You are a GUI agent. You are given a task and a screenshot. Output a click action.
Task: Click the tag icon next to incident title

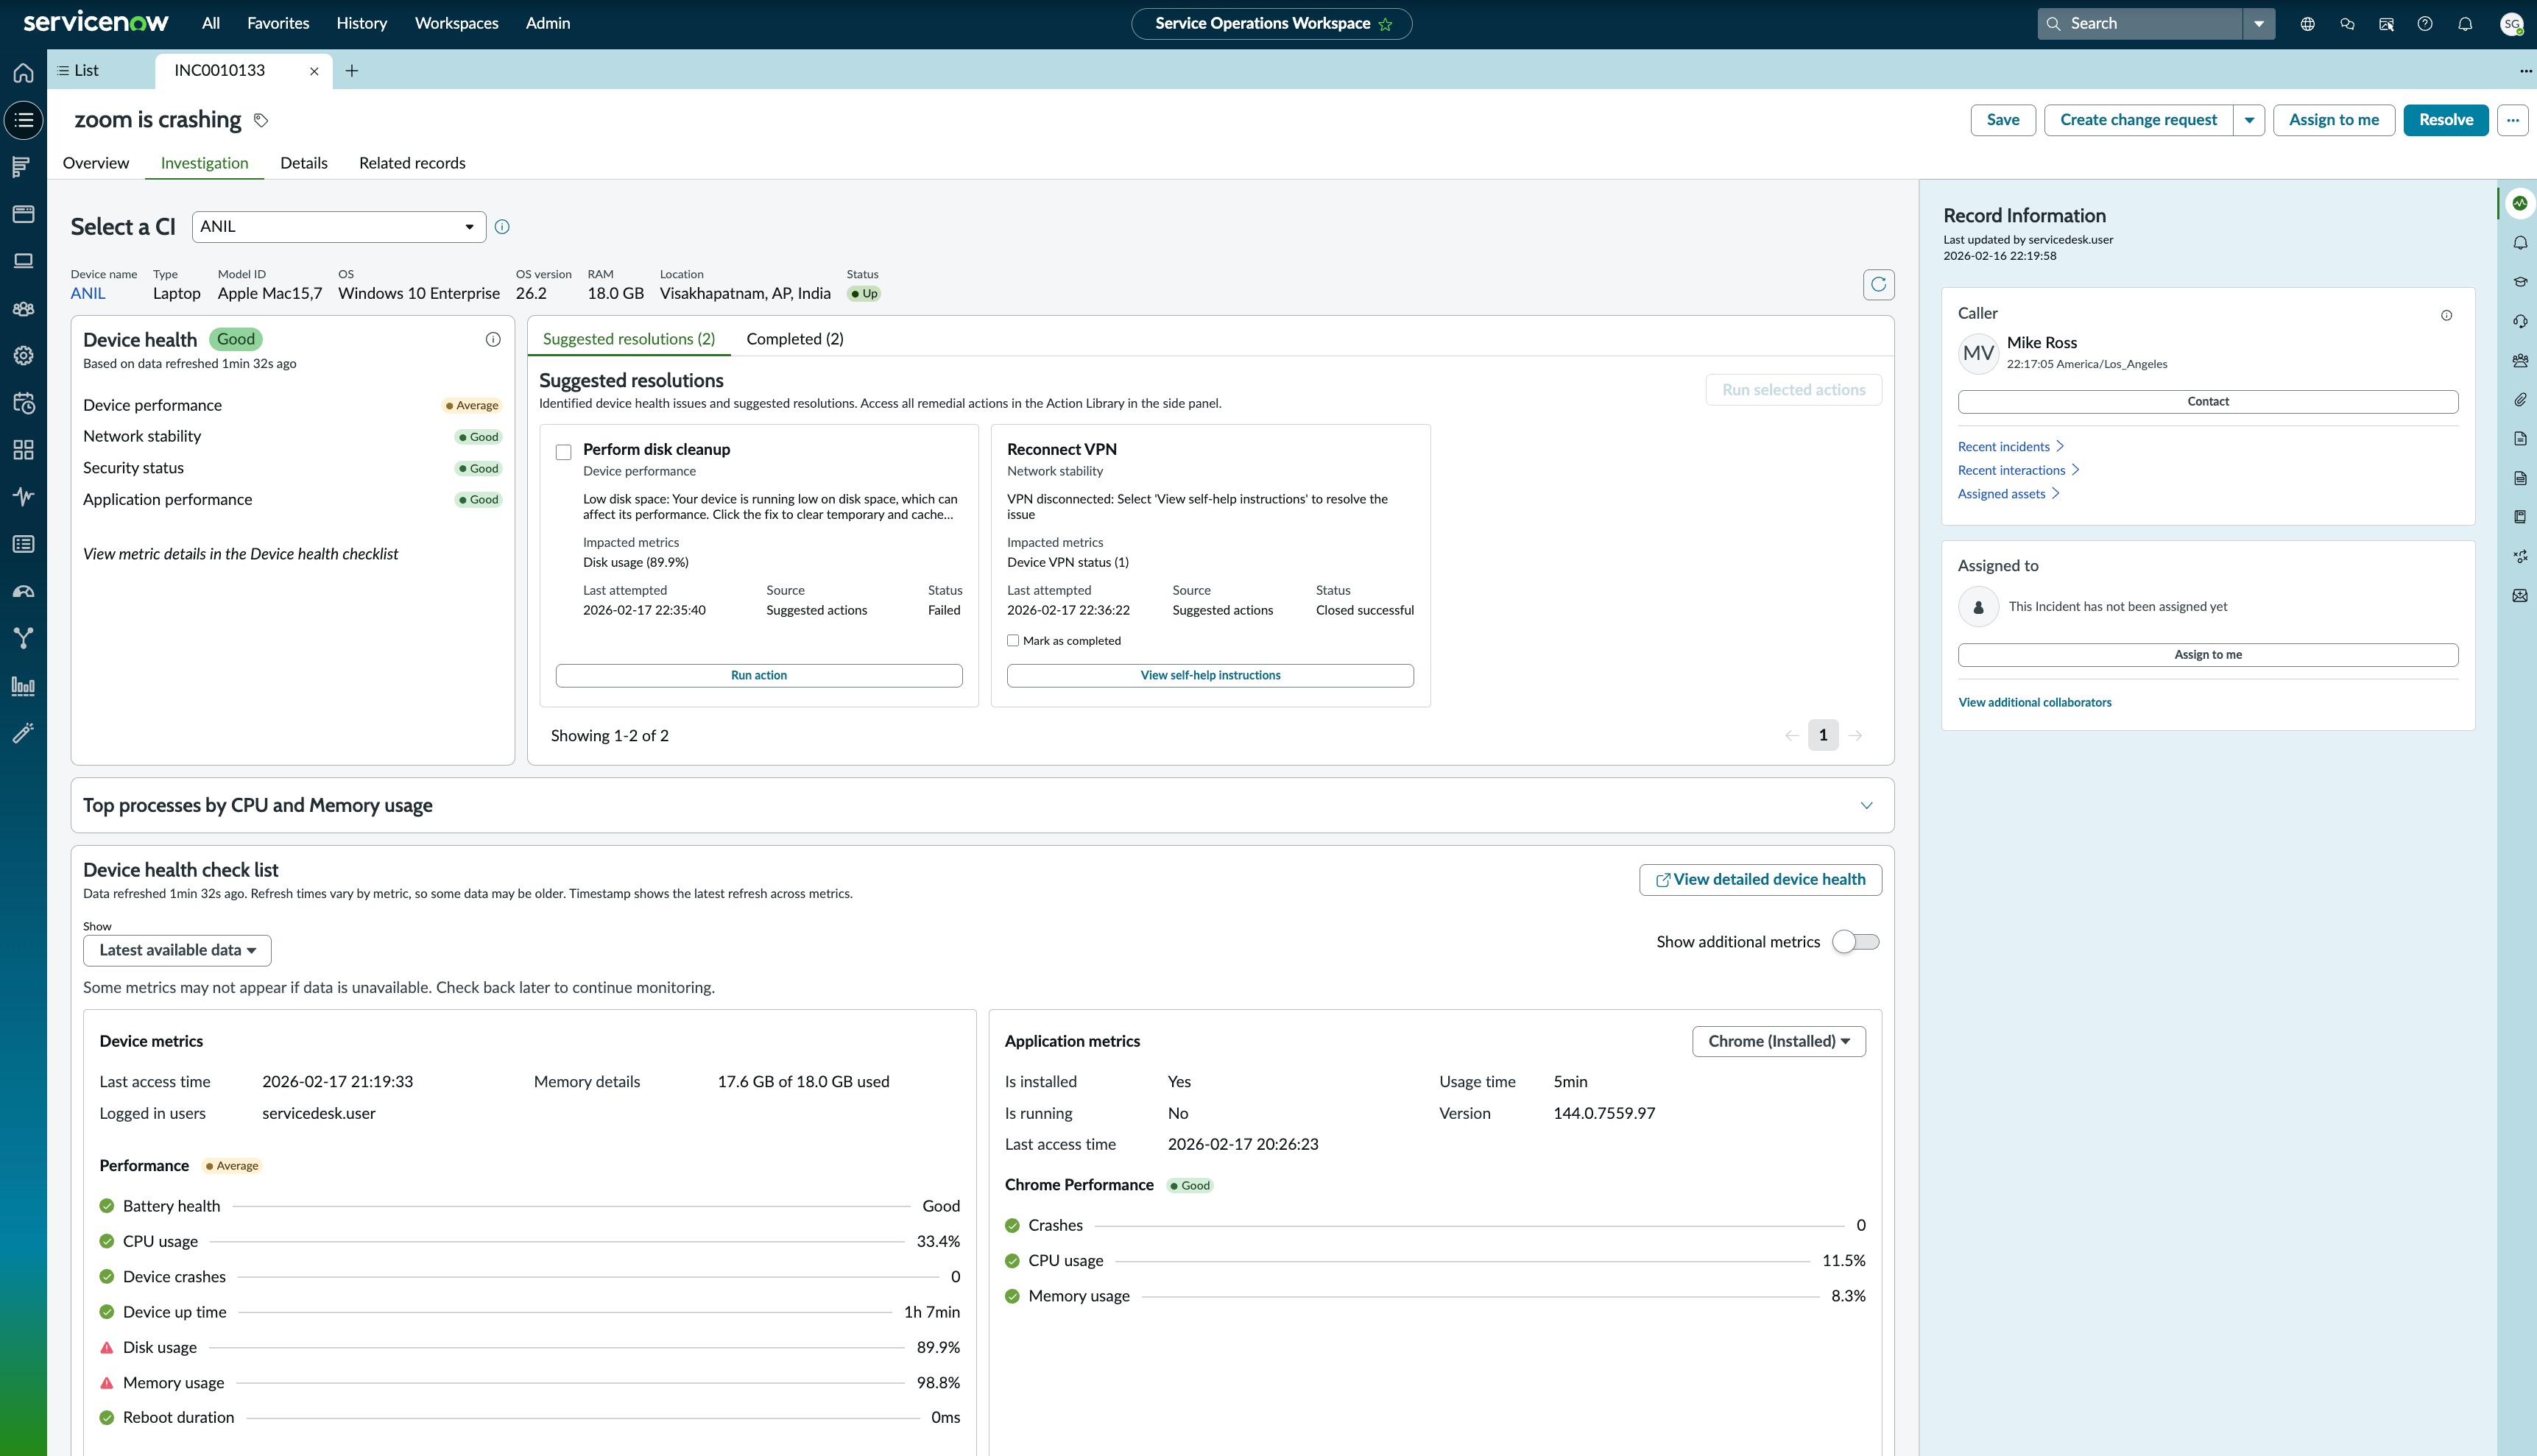point(261,120)
